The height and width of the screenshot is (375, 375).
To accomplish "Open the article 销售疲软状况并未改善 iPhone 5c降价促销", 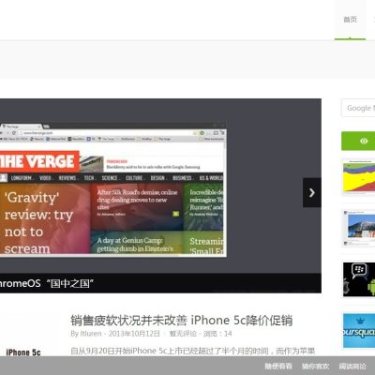I will (182, 321).
